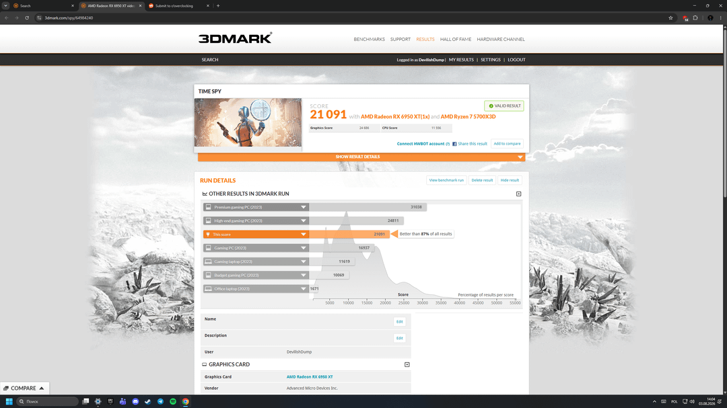727x408 pixels.
Task: Open the browser extensions puzzle icon
Action: [x=695, y=18]
